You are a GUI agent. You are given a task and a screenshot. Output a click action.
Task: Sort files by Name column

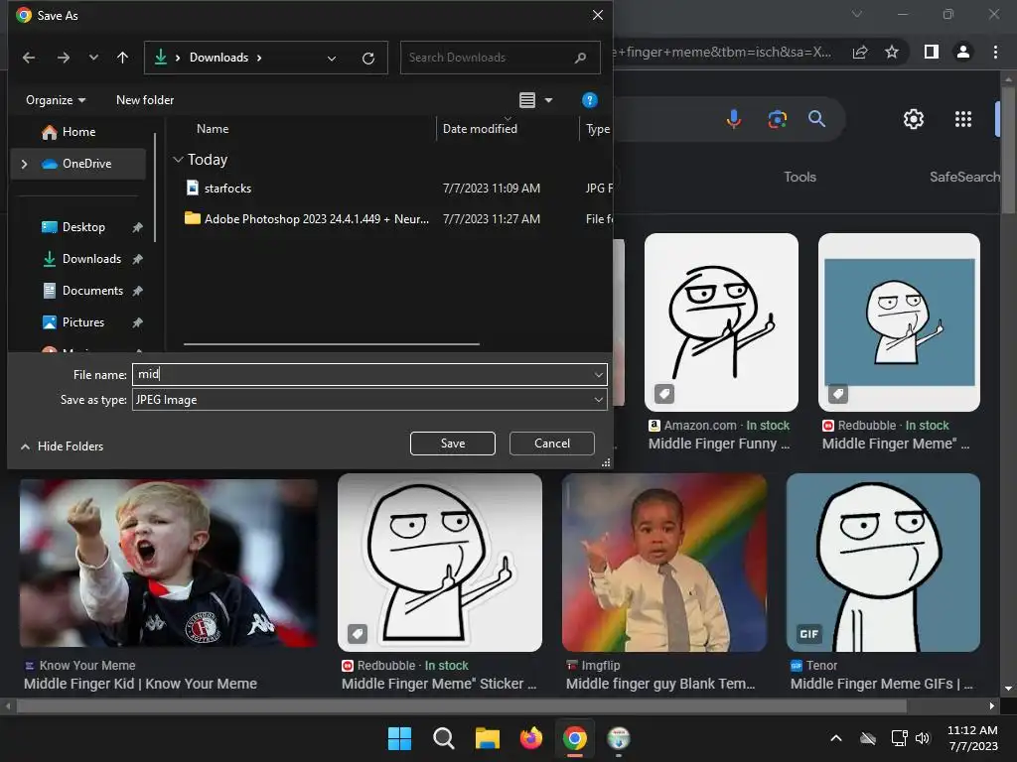213,129
